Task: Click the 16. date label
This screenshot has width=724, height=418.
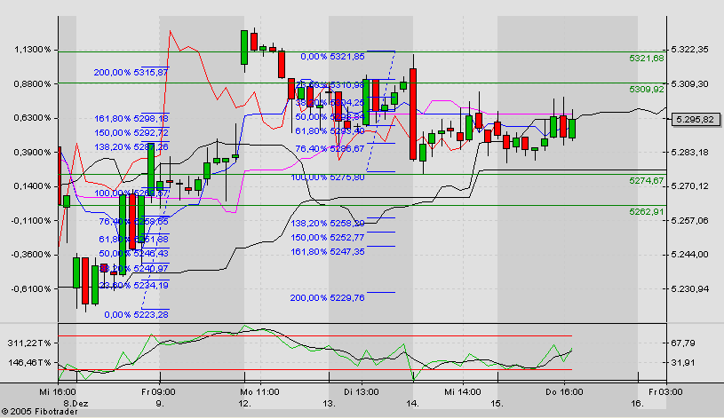Action: [637, 404]
